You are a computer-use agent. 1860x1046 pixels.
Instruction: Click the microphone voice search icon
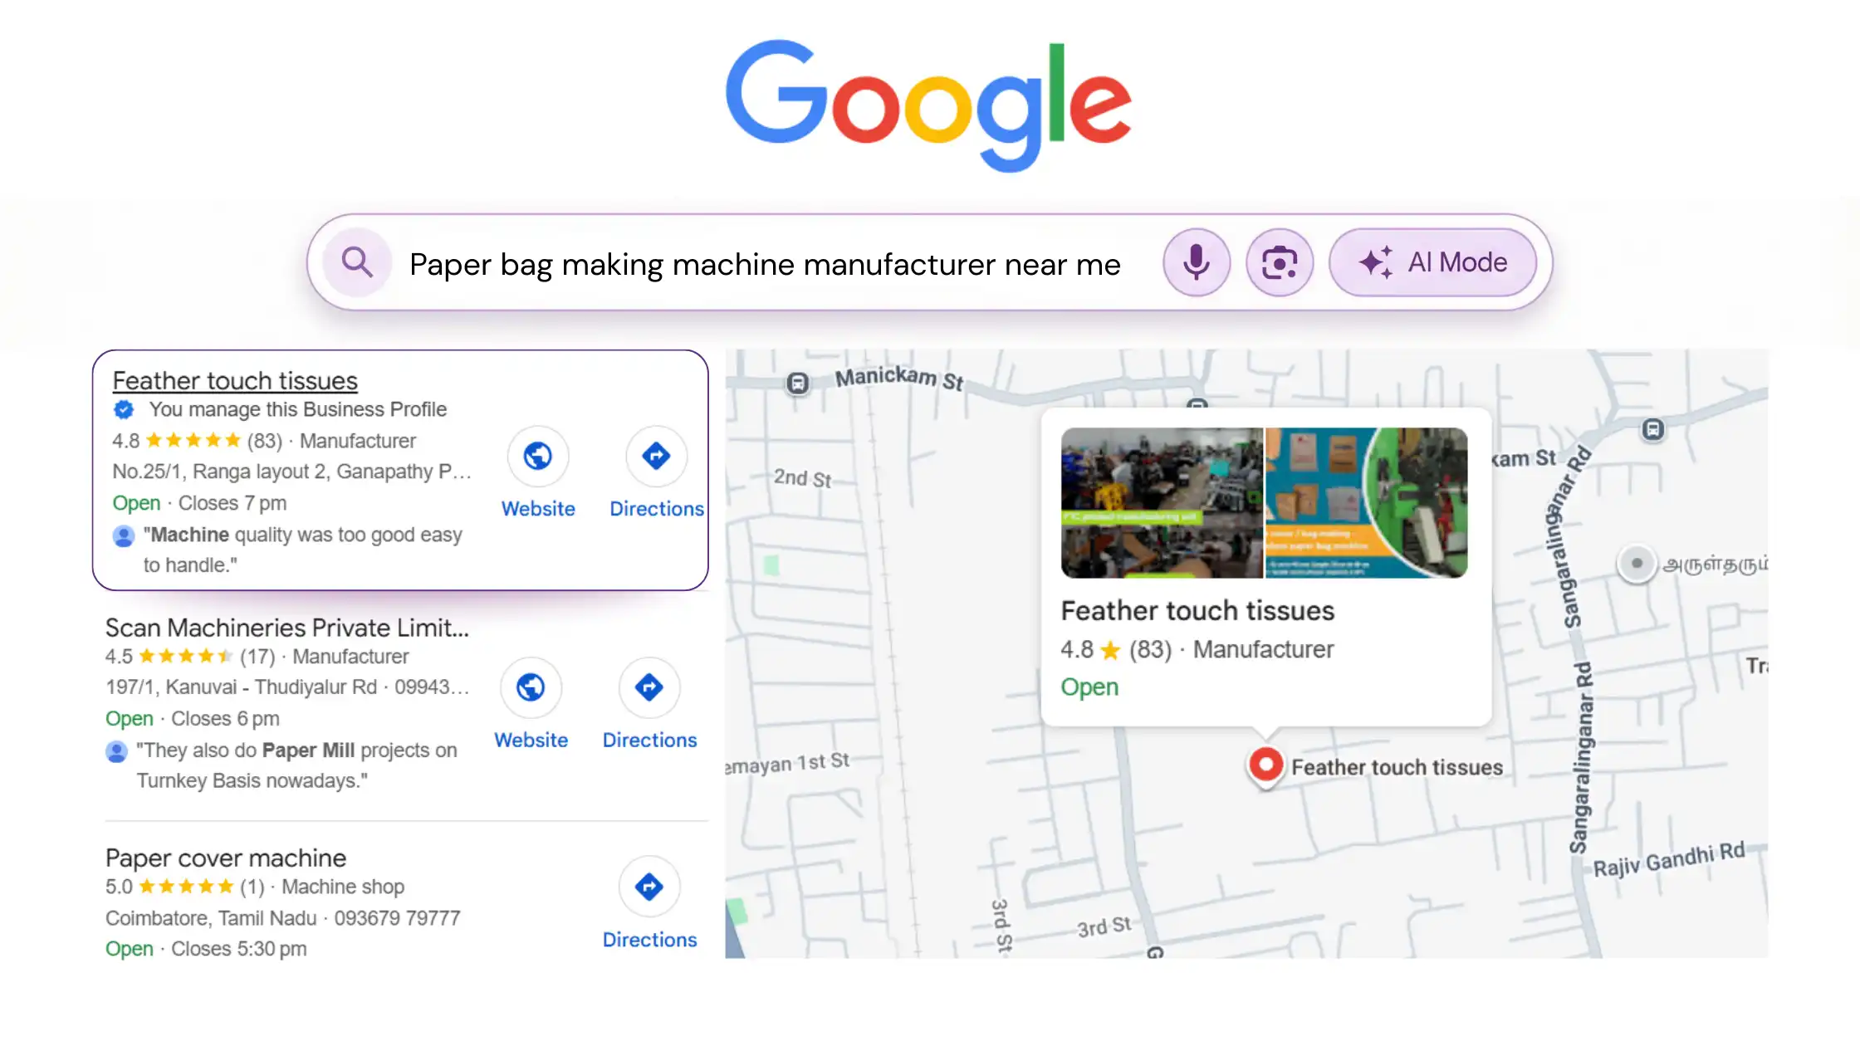tap(1196, 262)
